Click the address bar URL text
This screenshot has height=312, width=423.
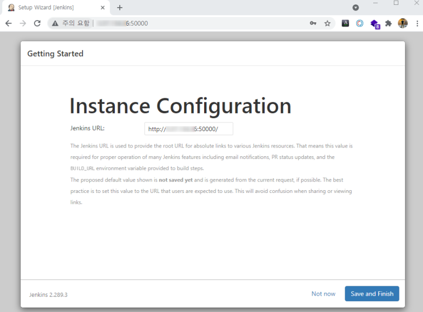pyautogui.click(x=122, y=23)
